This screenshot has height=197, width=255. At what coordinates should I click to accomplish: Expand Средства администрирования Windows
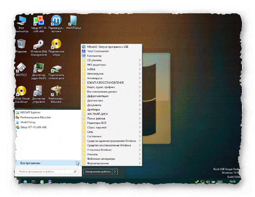coord(112,141)
